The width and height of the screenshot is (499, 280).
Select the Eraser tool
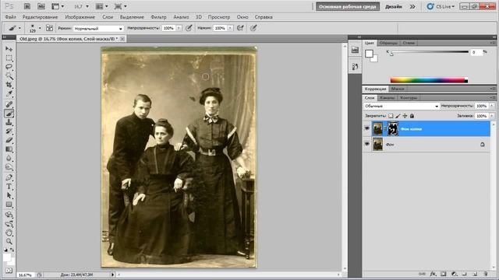(9, 140)
